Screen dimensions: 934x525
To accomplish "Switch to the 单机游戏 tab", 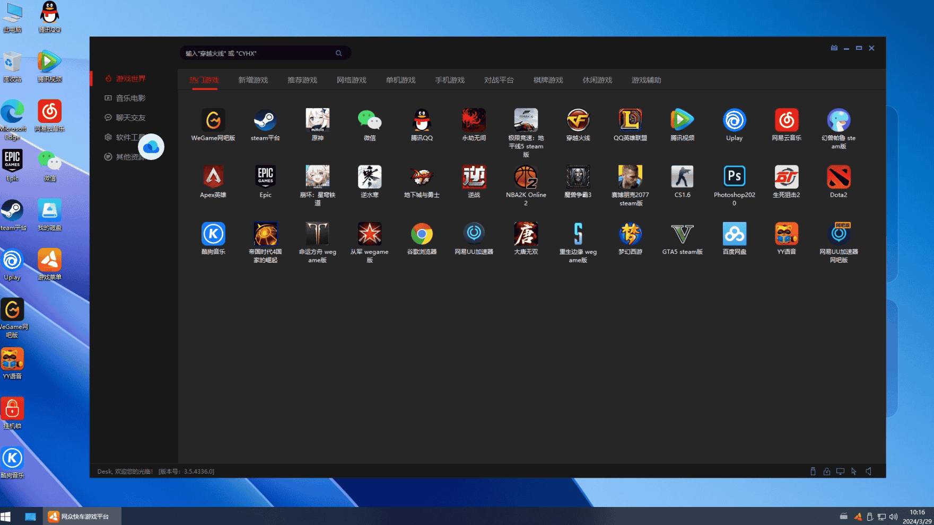I will click(400, 80).
